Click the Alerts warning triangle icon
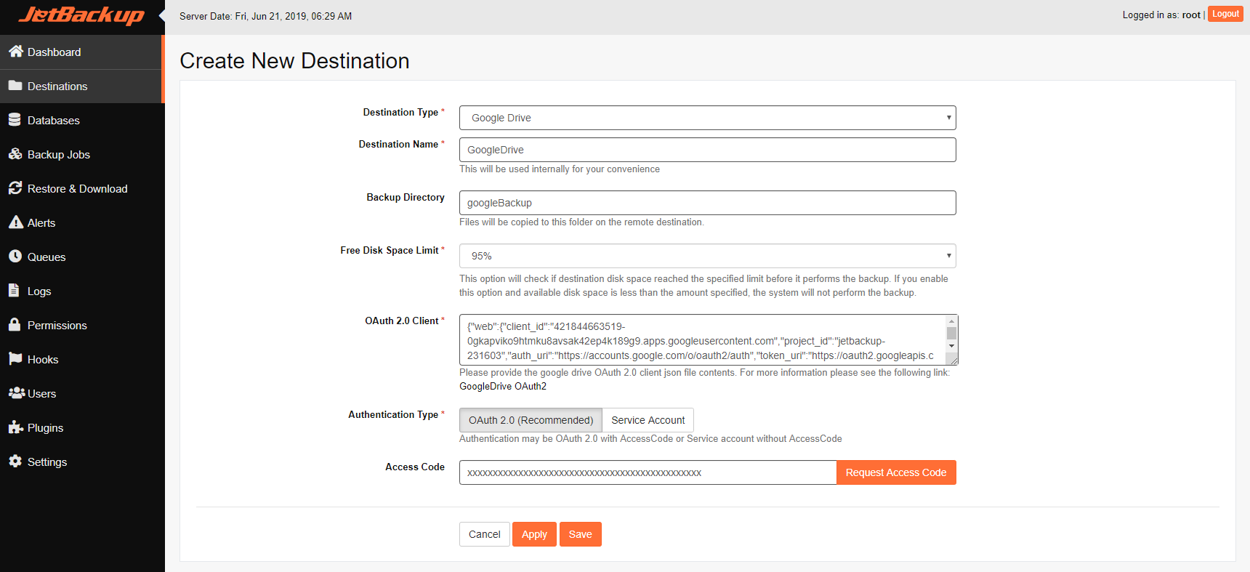The height and width of the screenshot is (572, 1250). click(15, 222)
